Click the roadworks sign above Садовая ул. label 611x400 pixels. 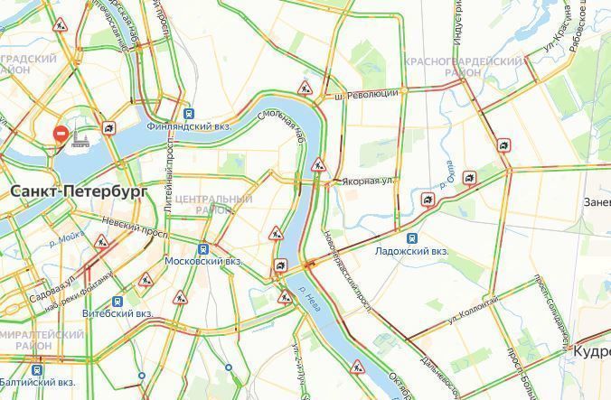101,242
